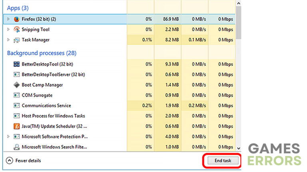Click the Java Update Scheduler icon
This screenshot has height=172, width=307.
[16, 126]
